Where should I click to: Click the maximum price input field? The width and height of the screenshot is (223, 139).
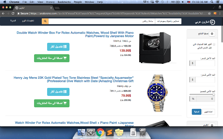pyautogui.click(x=205, y=63)
